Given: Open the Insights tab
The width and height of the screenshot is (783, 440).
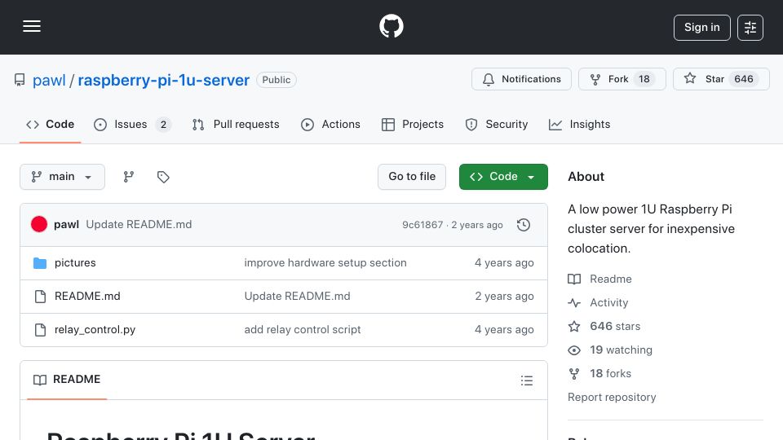Looking at the screenshot, I should (x=579, y=124).
